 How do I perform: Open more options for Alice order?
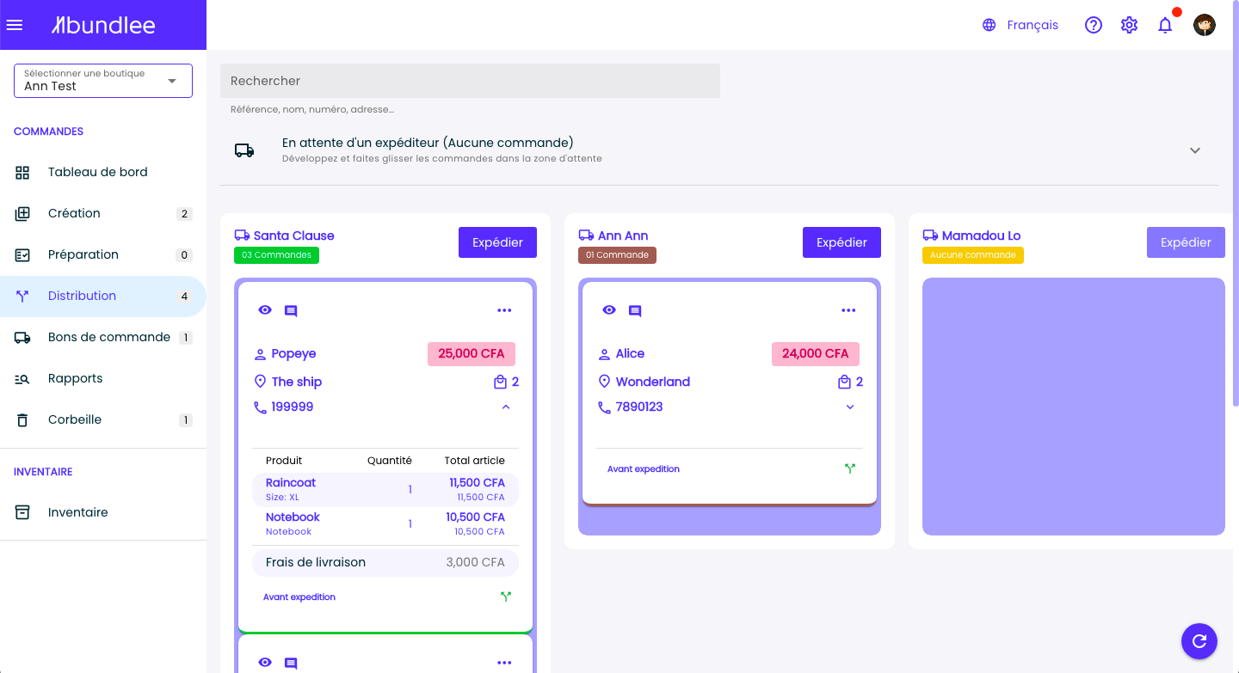[848, 310]
